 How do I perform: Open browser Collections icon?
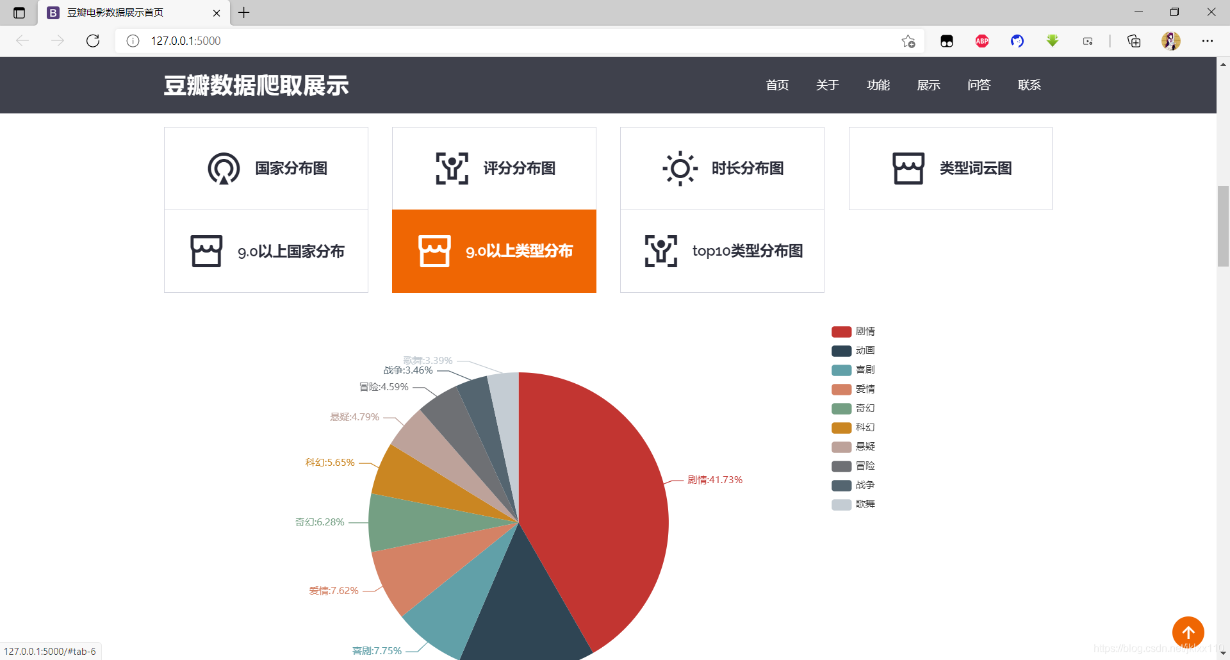tap(1134, 41)
